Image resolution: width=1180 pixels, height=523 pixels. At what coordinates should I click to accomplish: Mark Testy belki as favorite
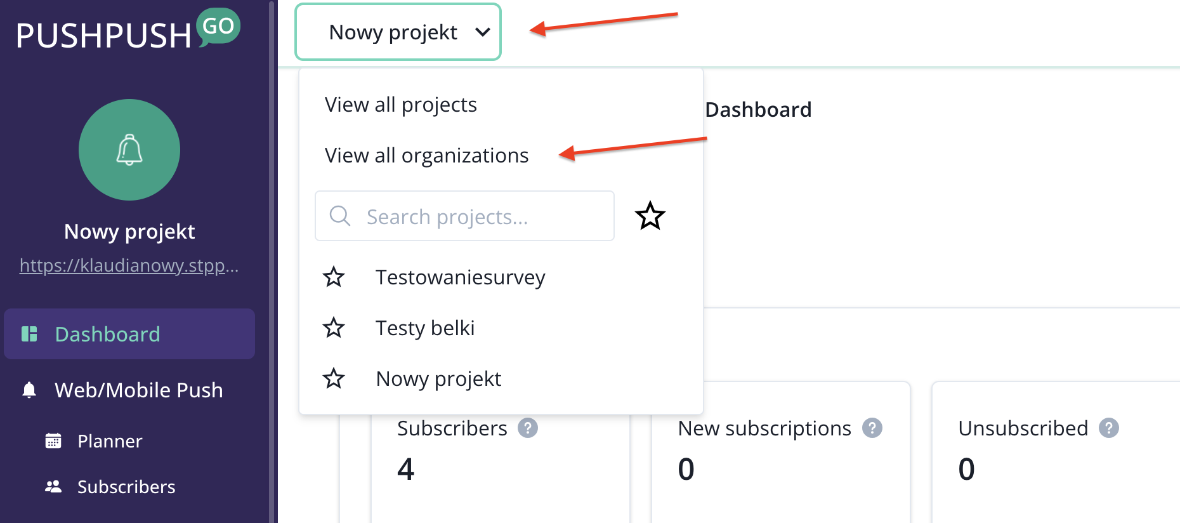334,328
